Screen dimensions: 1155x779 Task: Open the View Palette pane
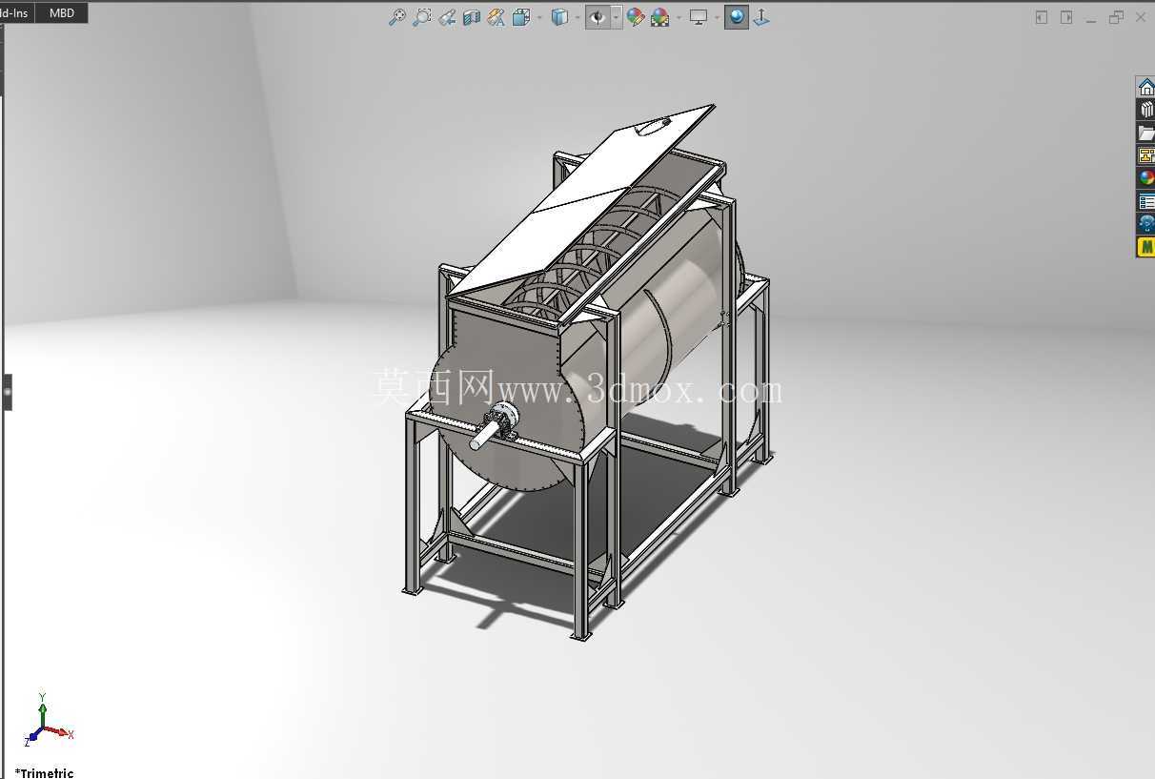(1146, 155)
